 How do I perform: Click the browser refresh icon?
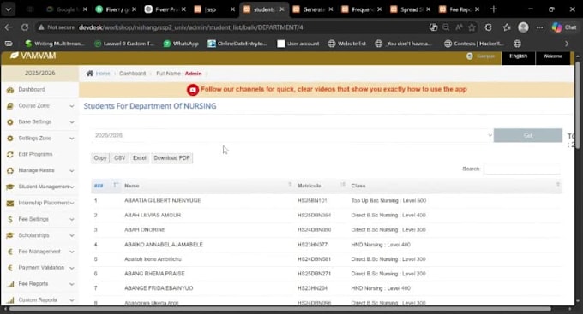pyautogui.click(x=25, y=27)
